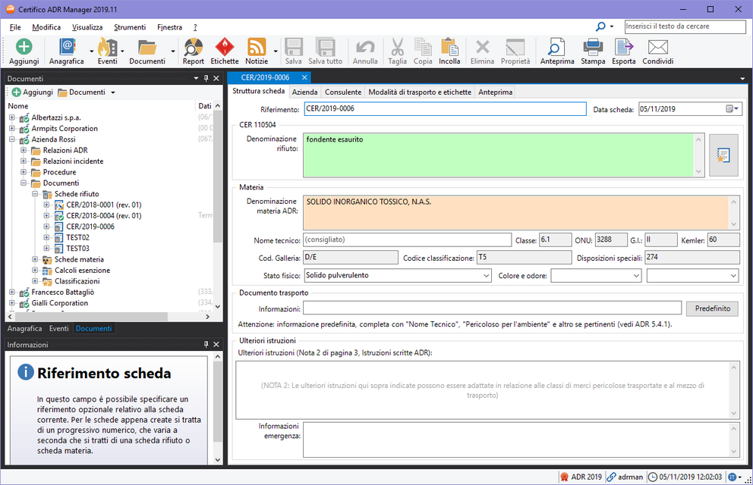Open the Data scheda date picker
Image resolution: width=753 pixels, height=485 pixels.
point(732,109)
